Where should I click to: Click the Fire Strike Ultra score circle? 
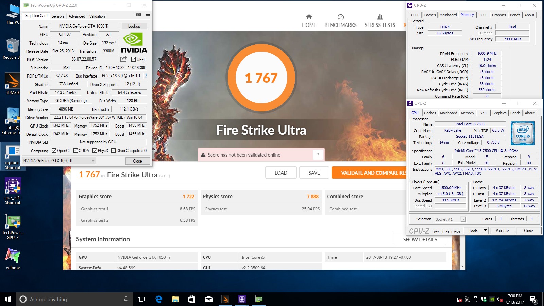click(261, 78)
